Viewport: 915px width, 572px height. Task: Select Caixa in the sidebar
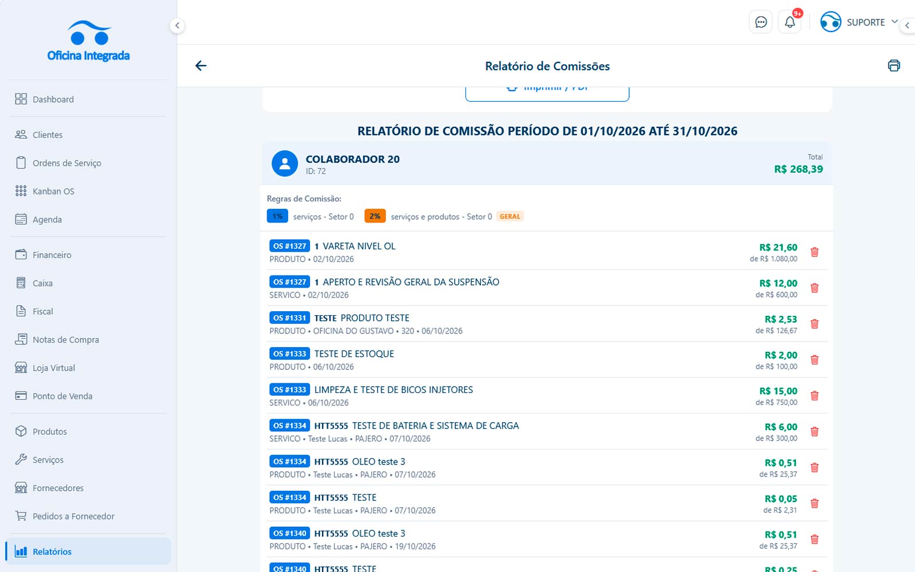coord(88,283)
